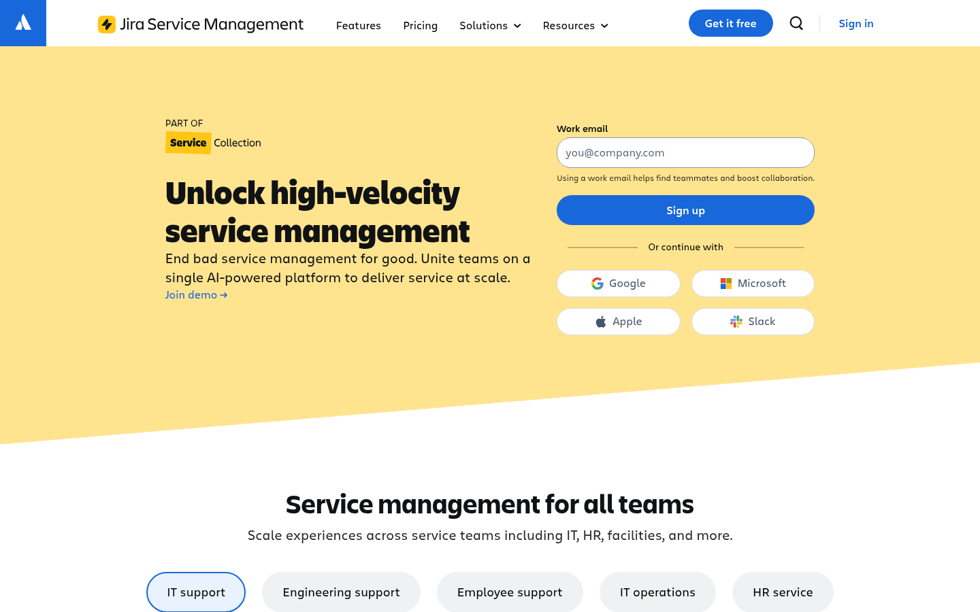Click the Service management for all teams heading
Image resolution: width=980 pixels, height=612 pixels.
(490, 505)
